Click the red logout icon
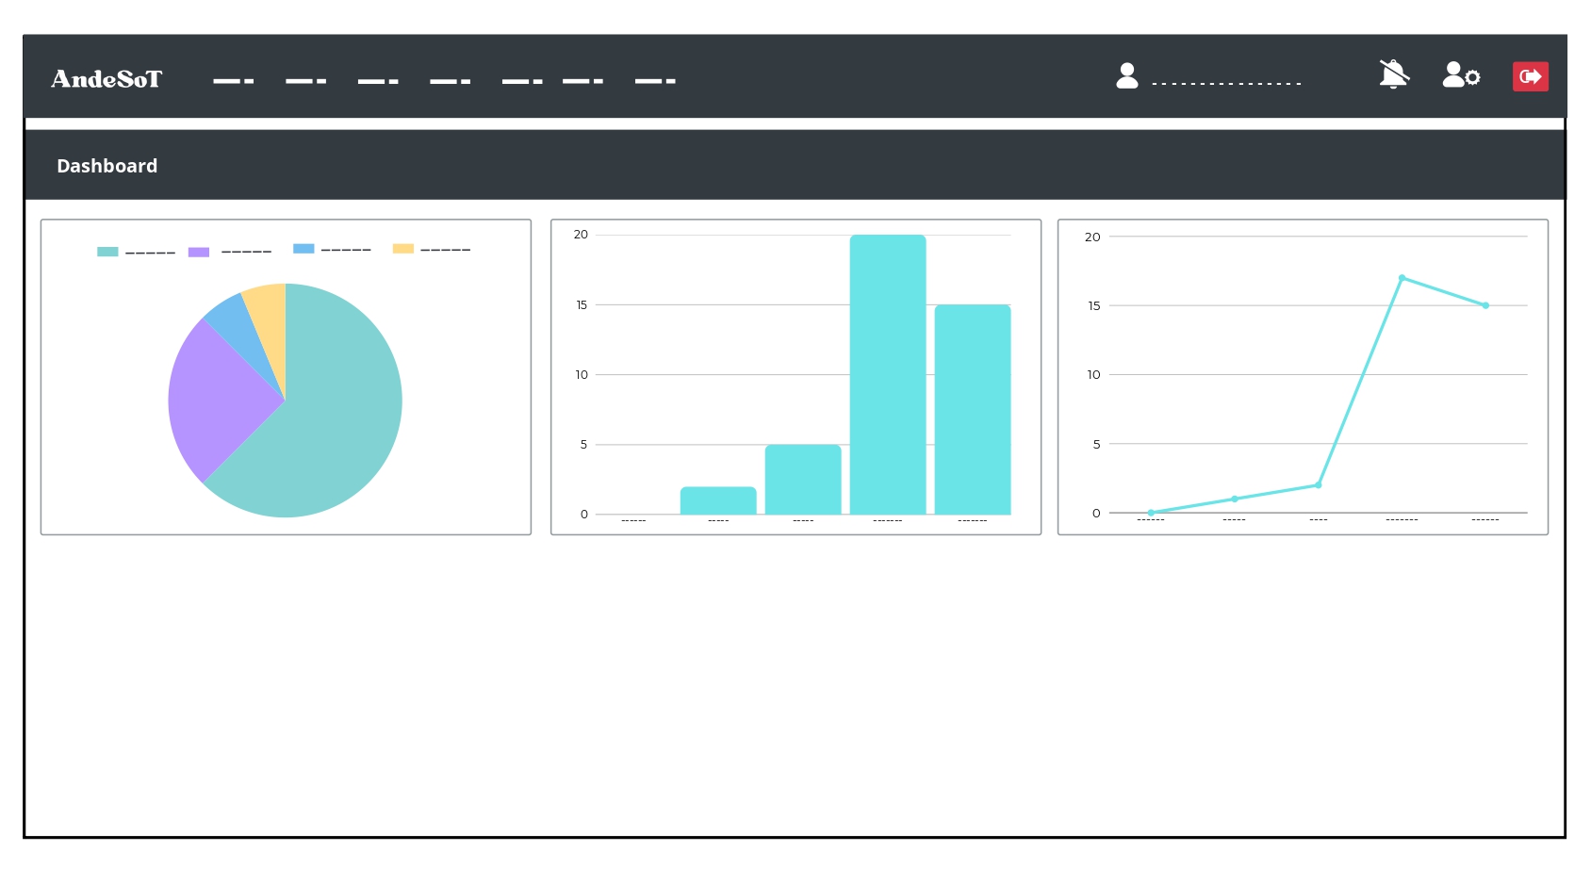The height and width of the screenshot is (884, 1591). pyautogui.click(x=1530, y=76)
